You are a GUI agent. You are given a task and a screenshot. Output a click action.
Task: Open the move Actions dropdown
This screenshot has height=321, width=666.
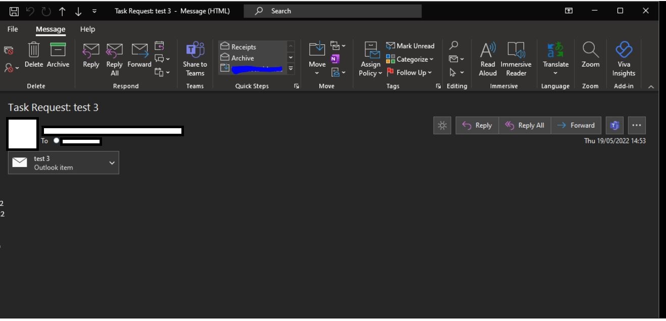point(338,72)
